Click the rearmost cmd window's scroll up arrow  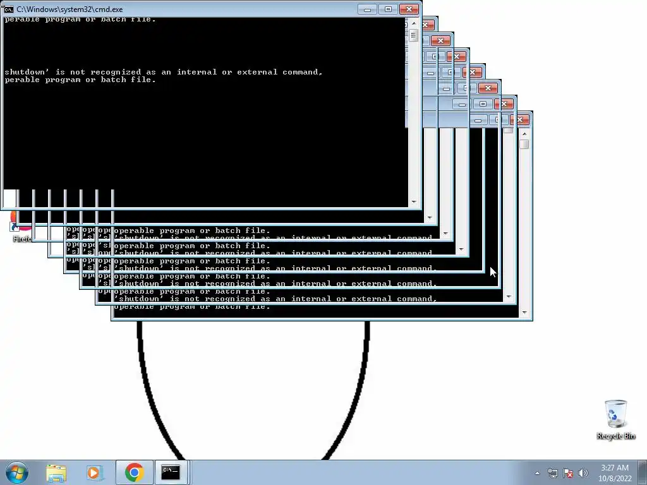524,134
